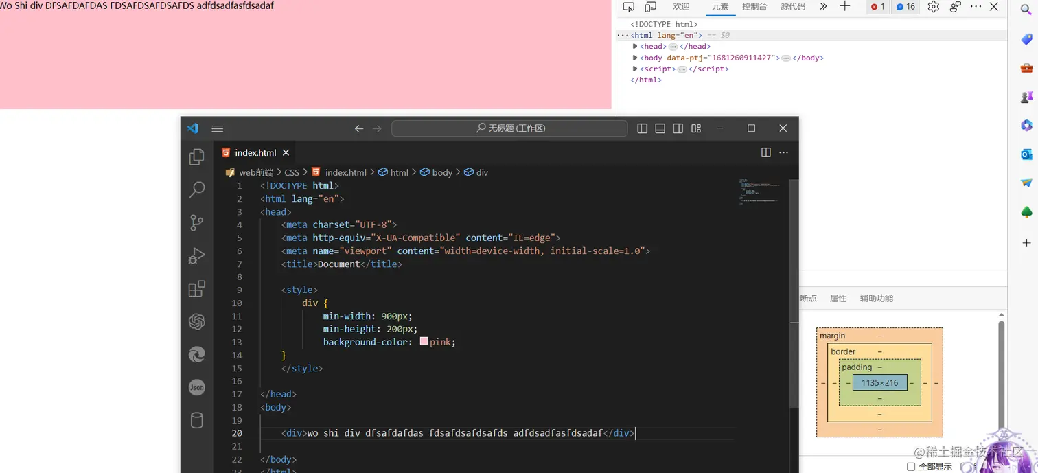
Task: Close the index.html editor tab
Action: [286, 152]
